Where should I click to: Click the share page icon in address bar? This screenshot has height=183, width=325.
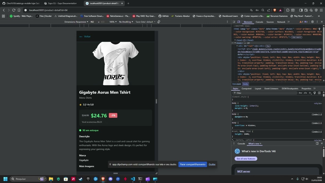point(269,10)
